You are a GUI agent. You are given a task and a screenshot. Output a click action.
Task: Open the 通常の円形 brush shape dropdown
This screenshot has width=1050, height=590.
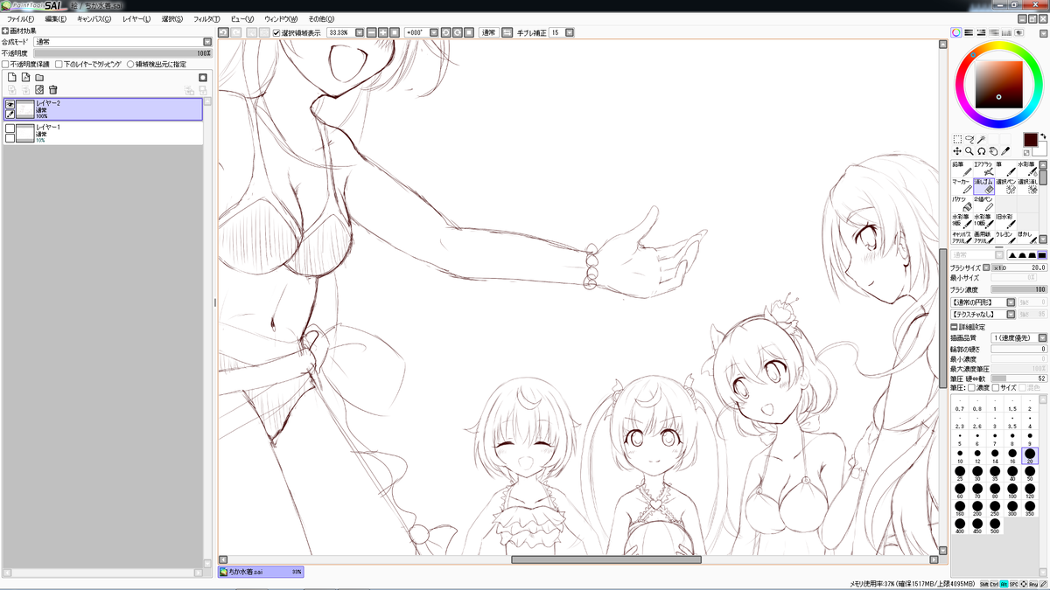pyautogui.click(x=1011, y=302)
